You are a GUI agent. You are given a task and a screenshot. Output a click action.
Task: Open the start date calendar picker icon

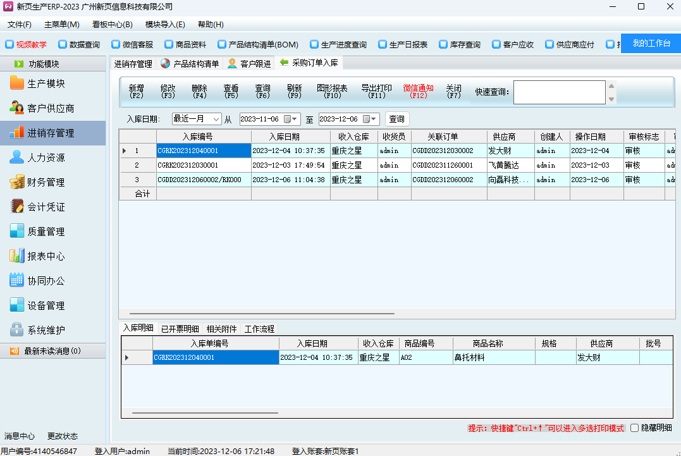pos(287,119)
